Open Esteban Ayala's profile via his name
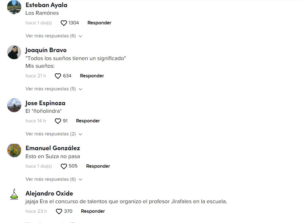Image resolution: width=301 pixels, height=223 pixels. pyautogui.click(x=46, y=5)
